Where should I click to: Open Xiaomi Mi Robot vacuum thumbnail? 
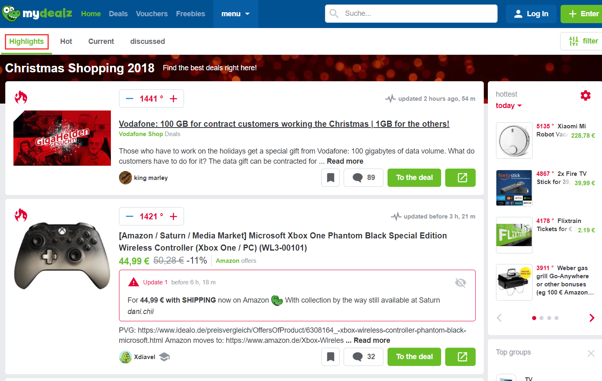(514, 141)
